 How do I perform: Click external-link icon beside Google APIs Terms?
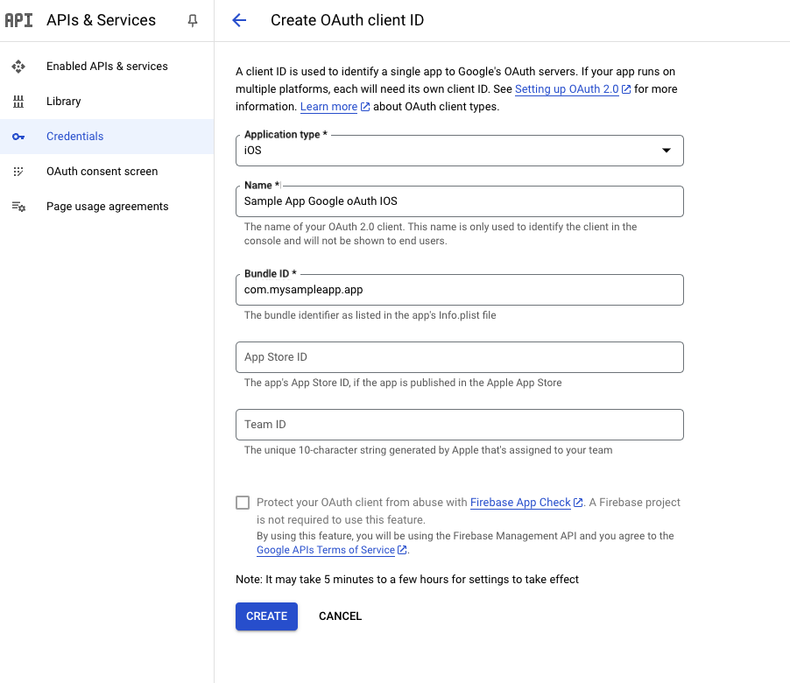click(x=402, y=550)
